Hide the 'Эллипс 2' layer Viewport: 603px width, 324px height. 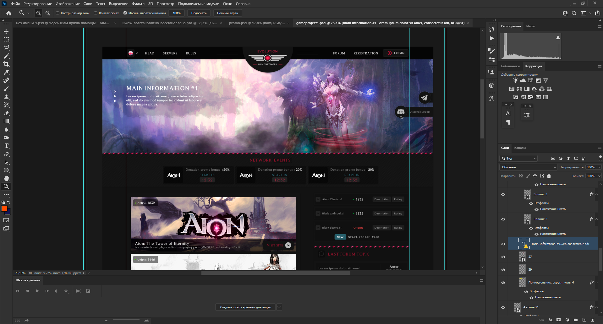[503, 219]
